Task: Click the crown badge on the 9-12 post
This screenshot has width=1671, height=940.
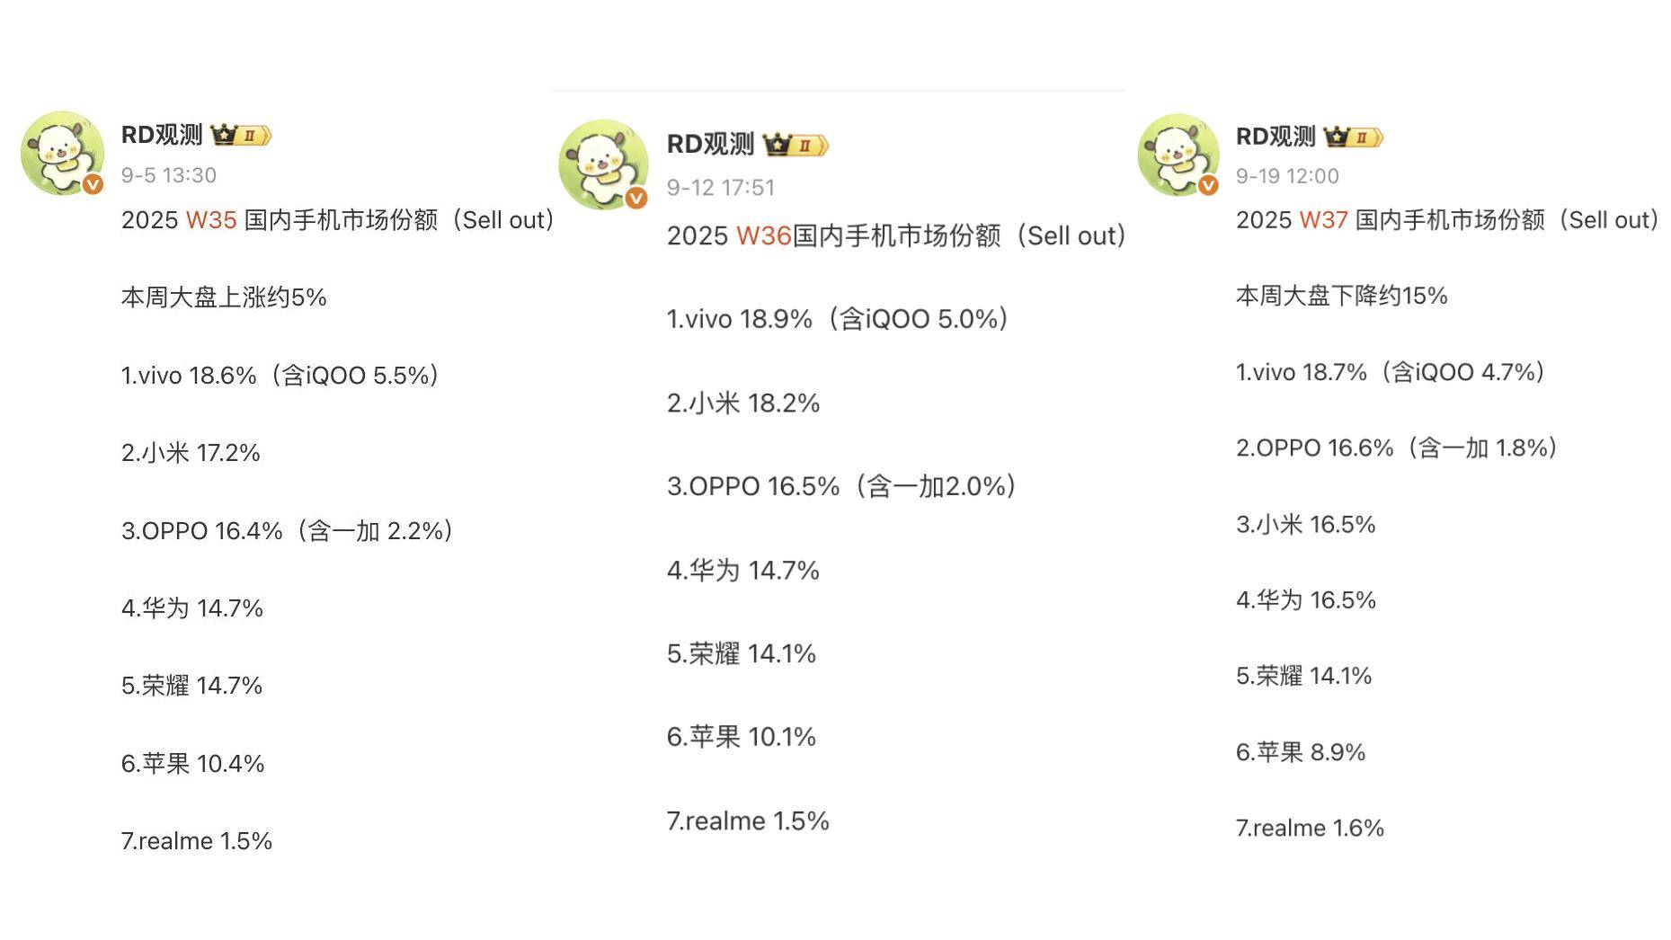Action: pos(796,145)
